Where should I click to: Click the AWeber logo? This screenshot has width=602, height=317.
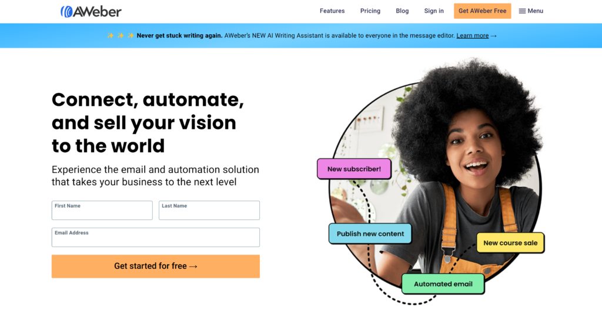coord(91,12)
